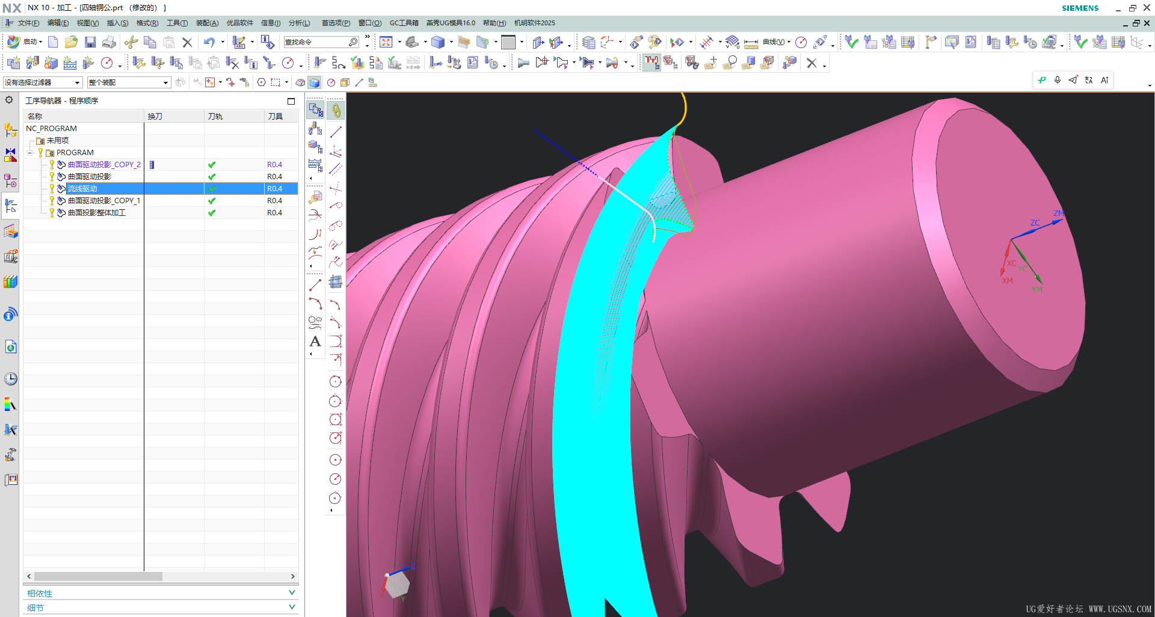The height and width of the screenshot is (617, 1155).
Task: Click the New file icon
Action: [x=53, y=42]
